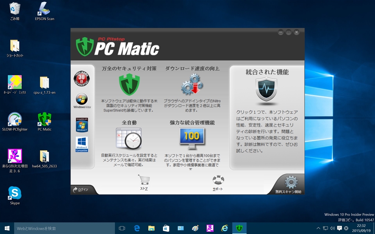Select the Skype desktop shortcut

click(x=15, y=196)
